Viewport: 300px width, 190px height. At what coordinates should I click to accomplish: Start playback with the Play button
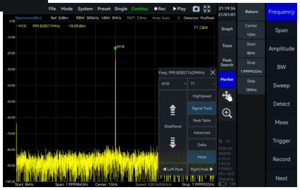pos(179,9)
